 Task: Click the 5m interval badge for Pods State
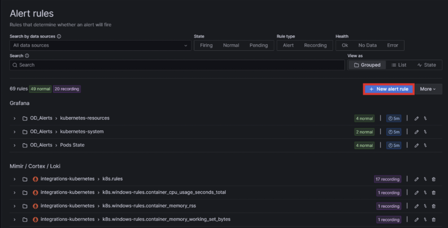(x=394, y=145)
